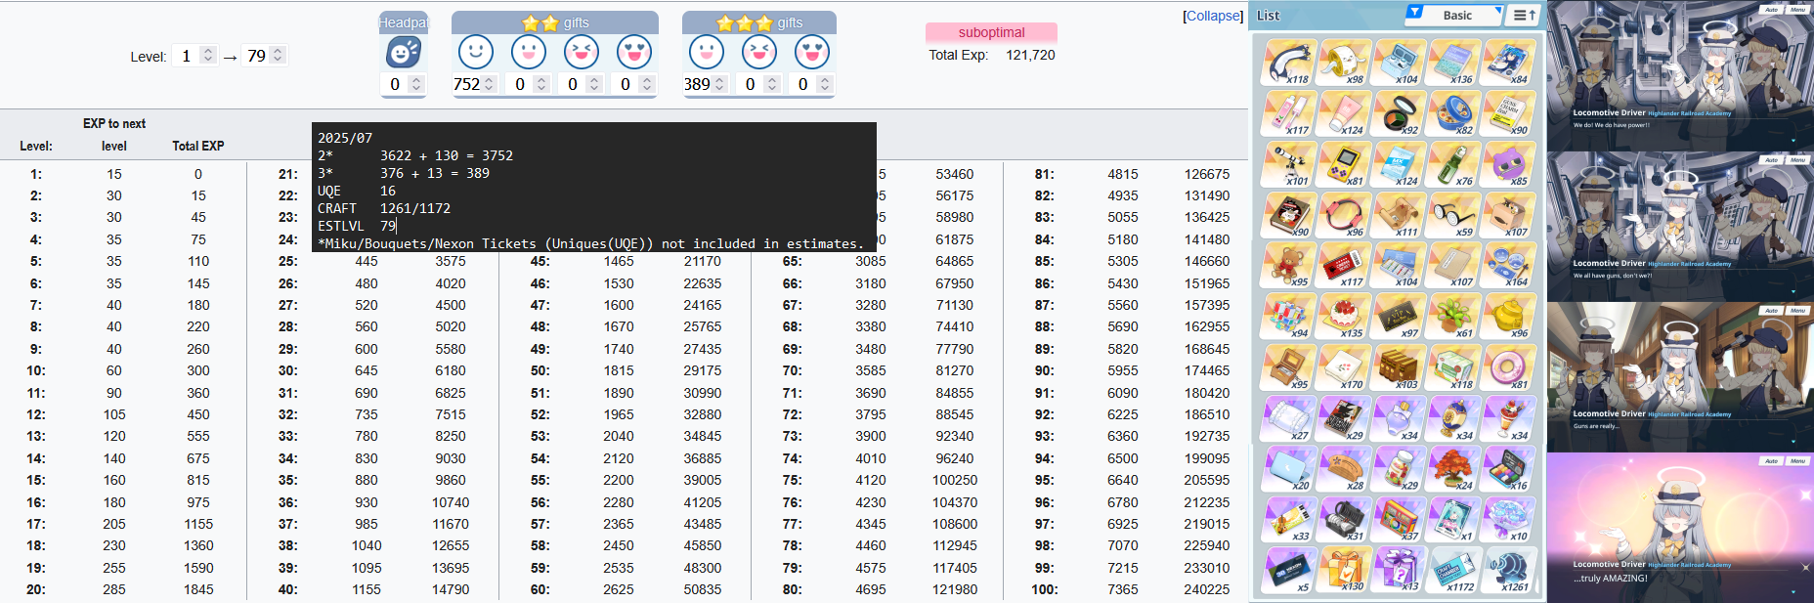Pick the eyeshadow compact gift x92
Image resolution: width=1814 pixels, height=603 pixels.
(1398, 112)
